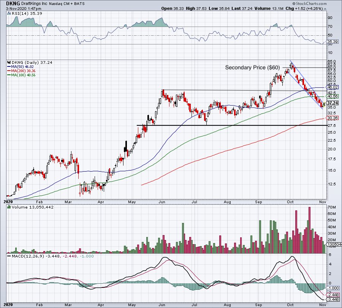Click the blue MA(50) line swatch
Viewport: 342px width, 308px height.
[9, 67]
